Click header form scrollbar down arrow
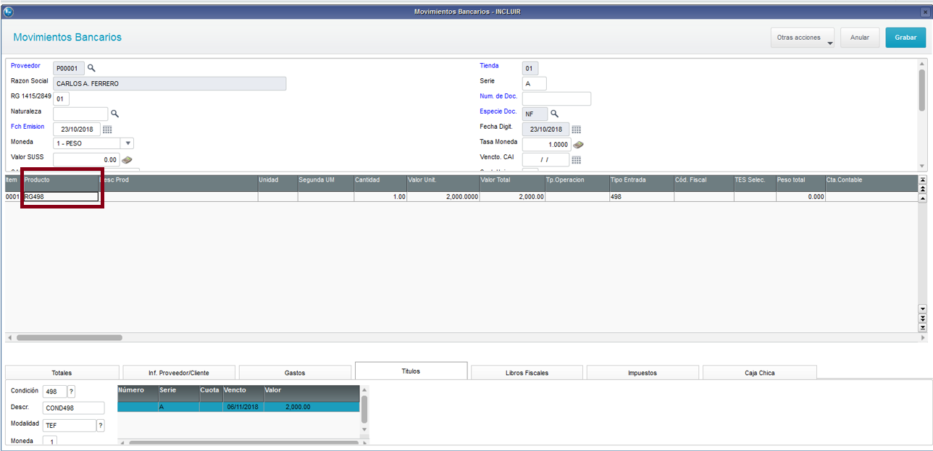 coord(922,166)
